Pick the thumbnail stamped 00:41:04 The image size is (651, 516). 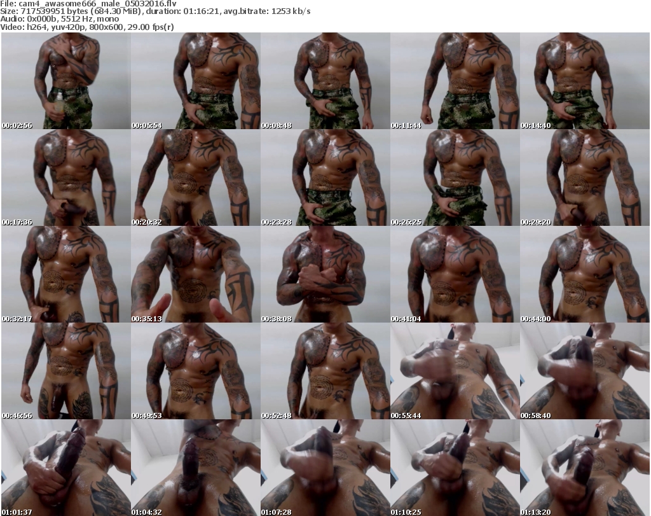pos(455,274)
